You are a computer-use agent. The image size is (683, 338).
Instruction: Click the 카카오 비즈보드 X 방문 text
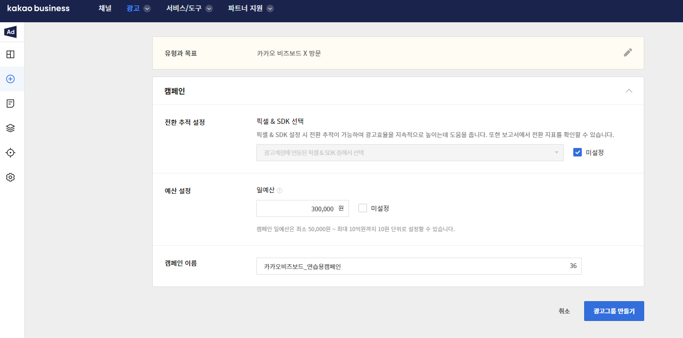(289, 53)
